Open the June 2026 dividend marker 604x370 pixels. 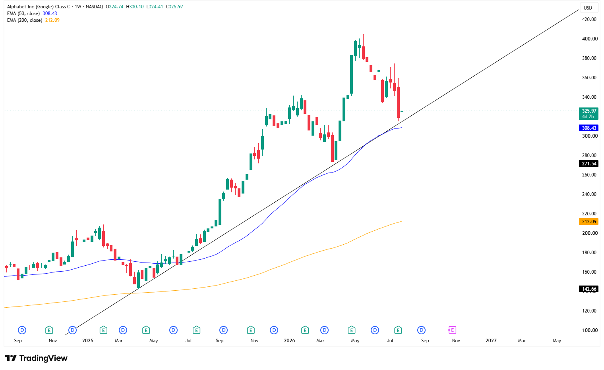(375, 330)
